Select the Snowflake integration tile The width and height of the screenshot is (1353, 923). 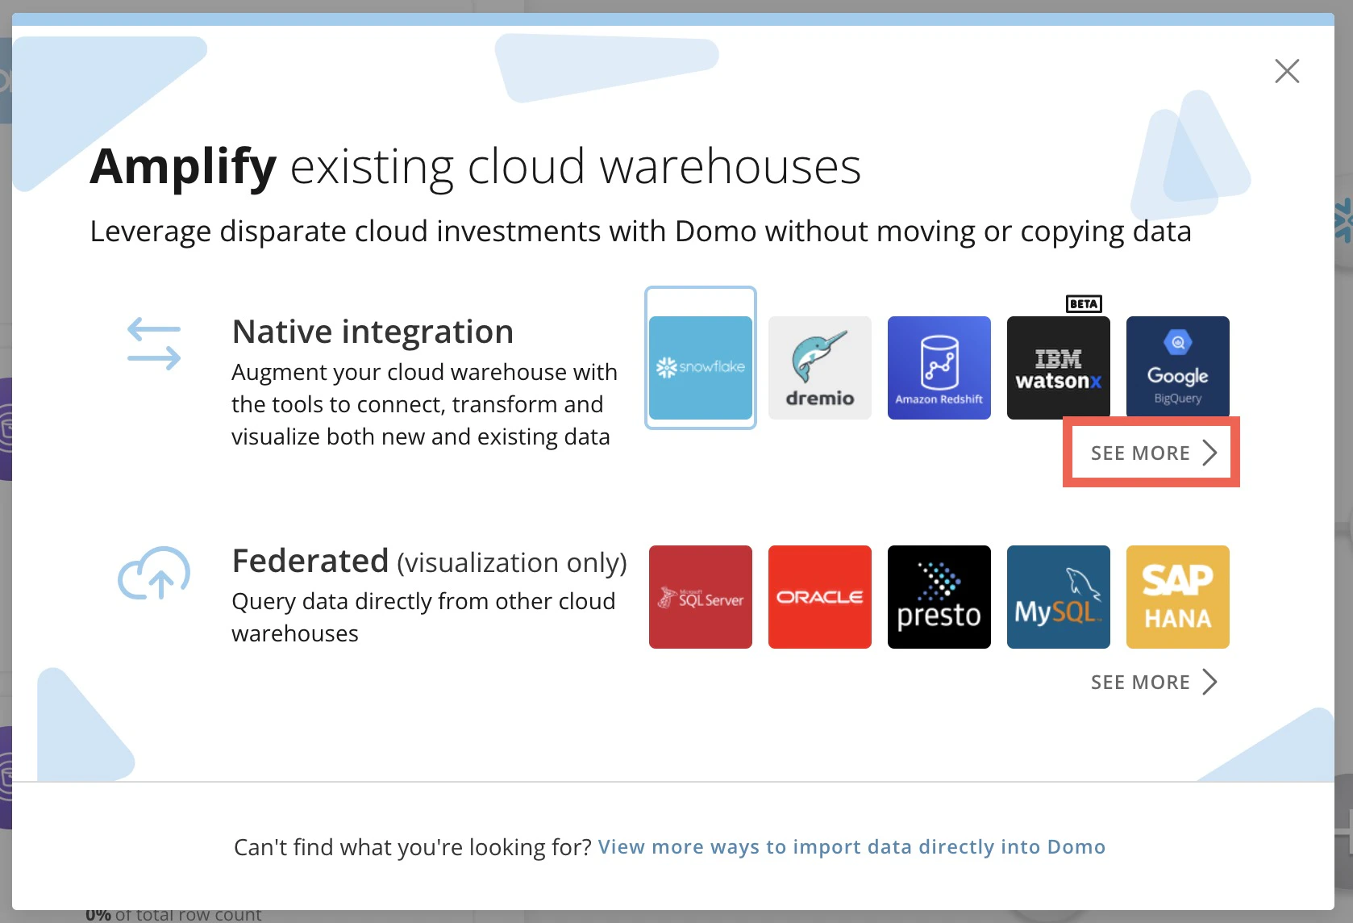(x=701, y=368)
